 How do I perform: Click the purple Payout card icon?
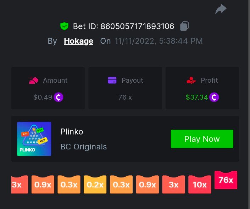pos(112,80)
